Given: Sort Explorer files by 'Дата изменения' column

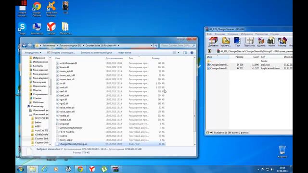Looking at the screenshot, I should [x=114, y=58].
